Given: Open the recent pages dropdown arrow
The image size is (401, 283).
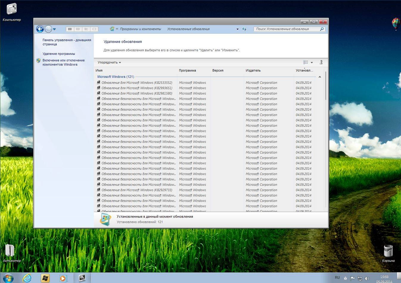Looking at the screenshot, I should point(55,29).
